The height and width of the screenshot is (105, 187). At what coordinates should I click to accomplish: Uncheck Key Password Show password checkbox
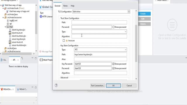click(x=113, y=64)
